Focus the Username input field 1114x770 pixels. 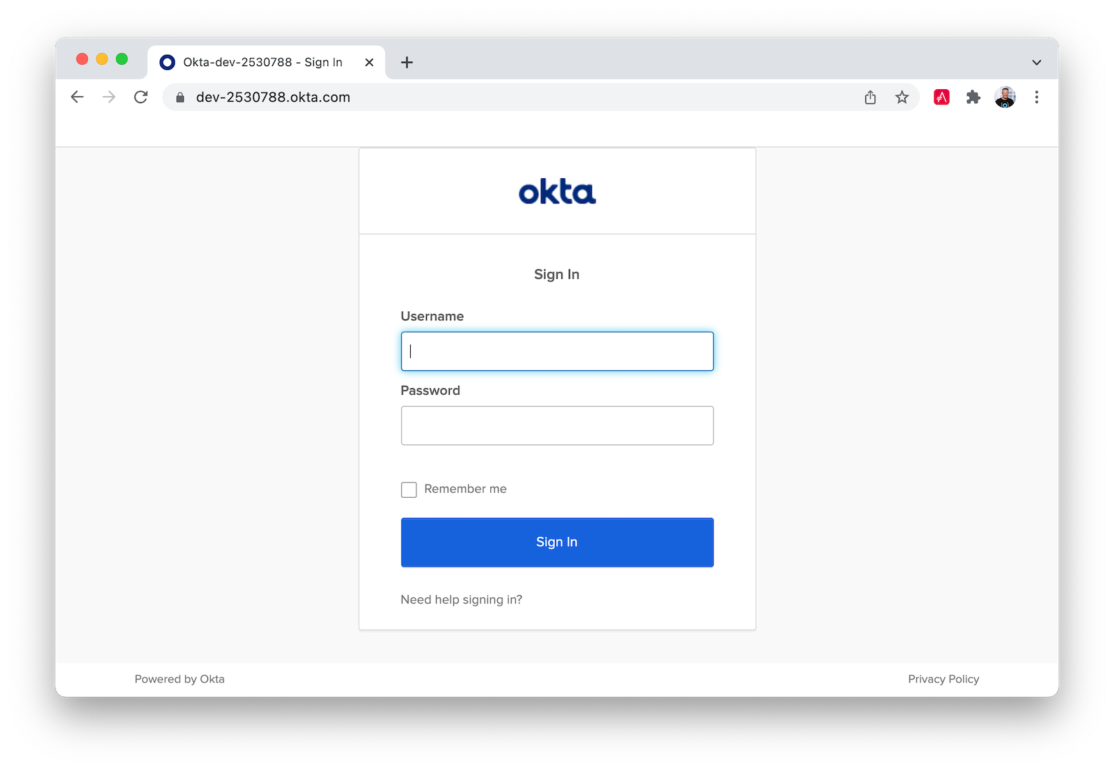[557, 352]
